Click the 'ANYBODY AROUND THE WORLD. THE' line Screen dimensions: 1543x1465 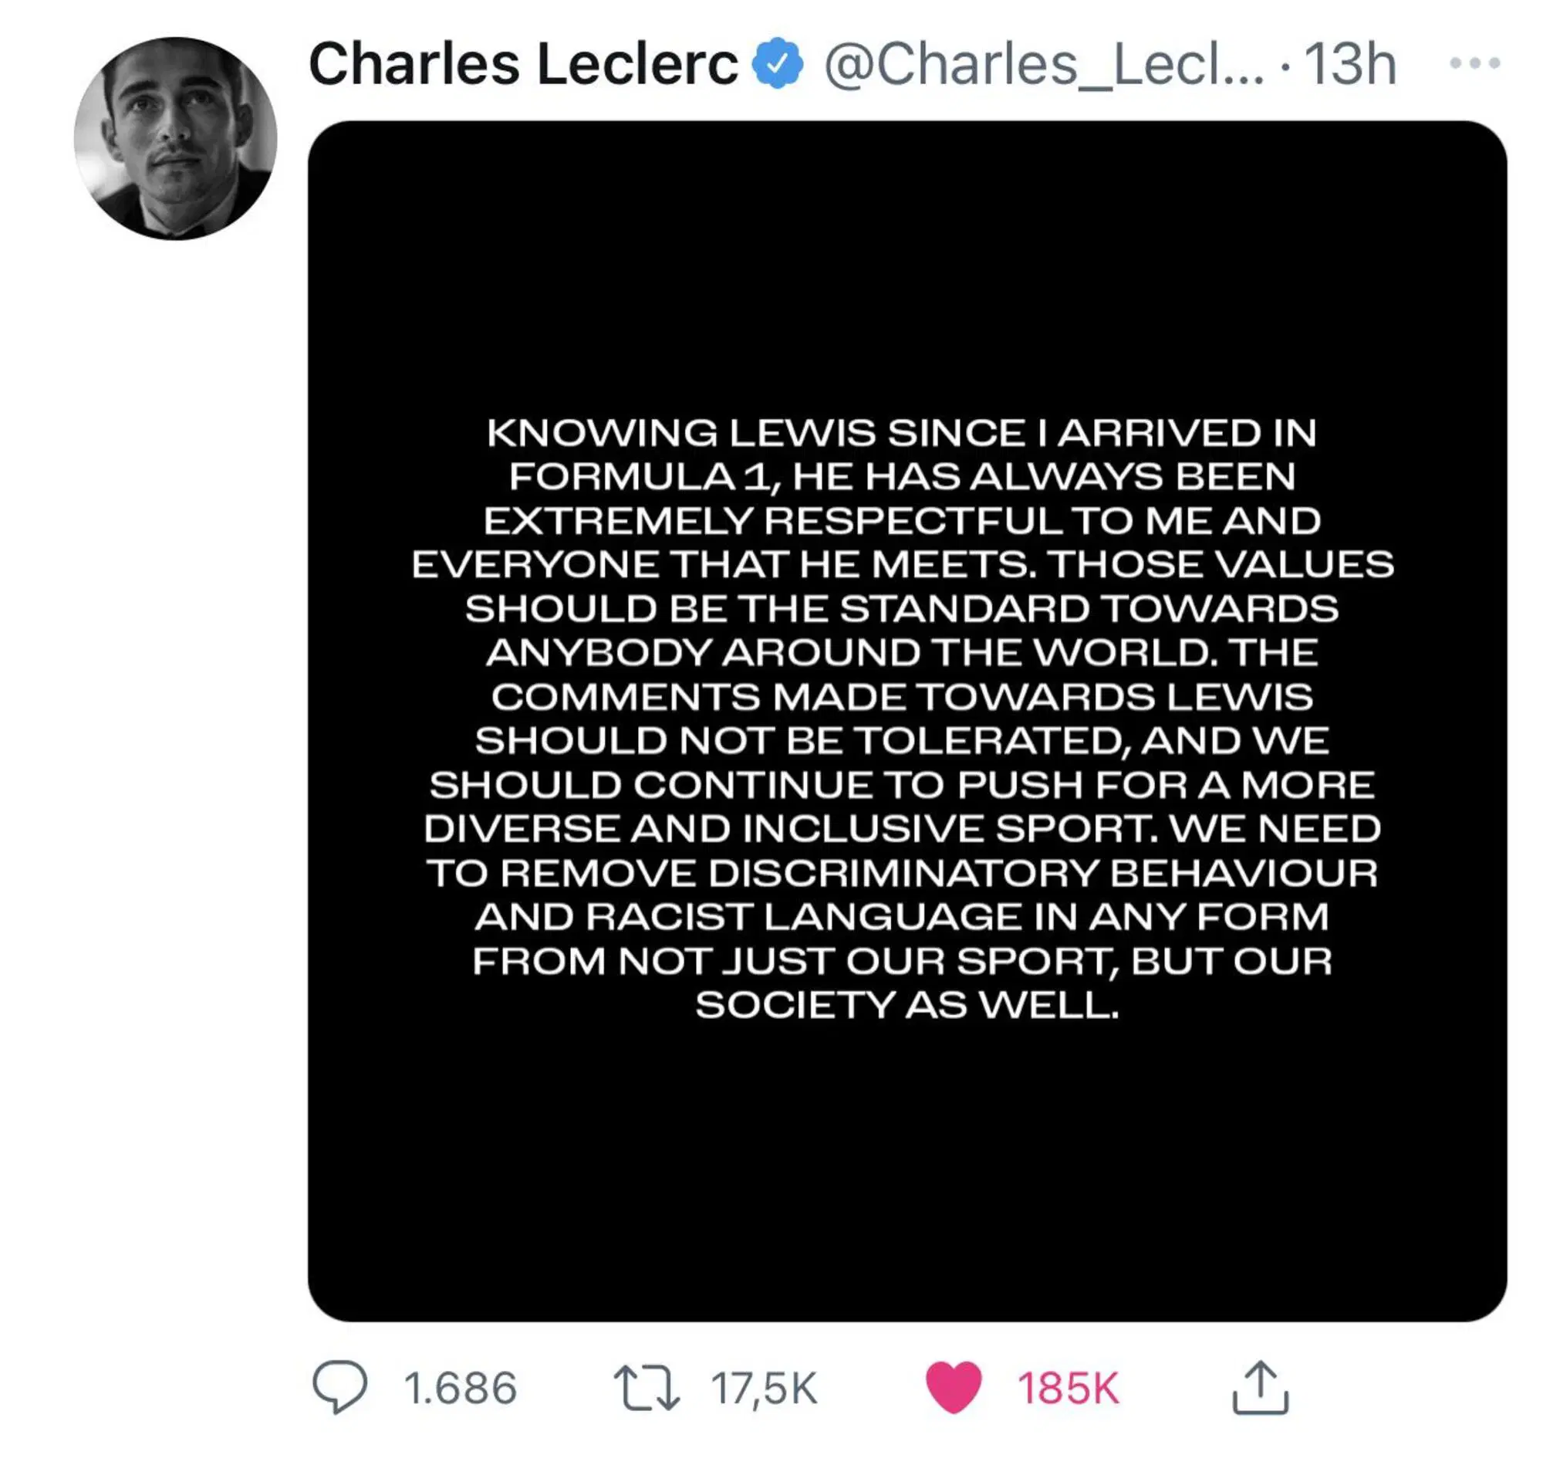pos(901,653)
